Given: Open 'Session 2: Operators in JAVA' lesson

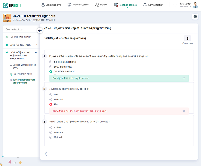Looking at the screenshot, I should [x=24, y=66].
